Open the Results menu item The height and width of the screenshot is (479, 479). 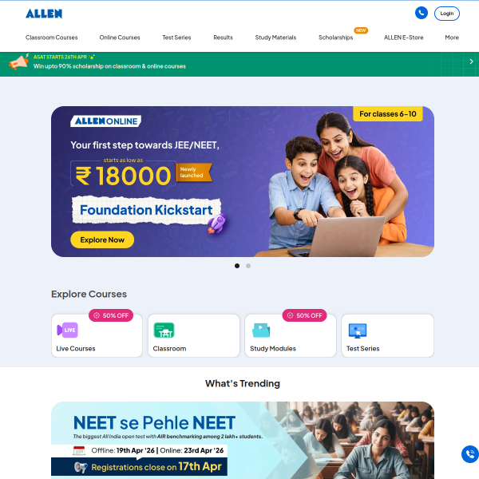pyautogui.click(x=223, y=38)
